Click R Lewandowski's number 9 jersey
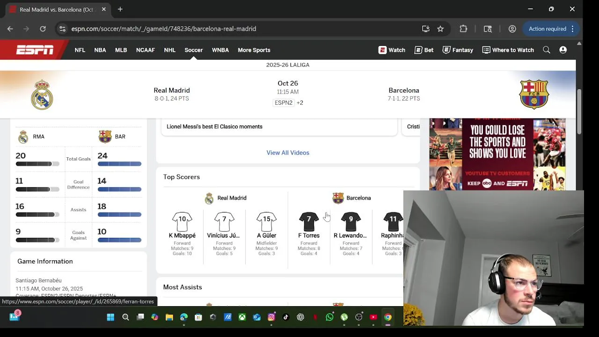This screenshot has height=337, width=599. tap(351, 221)
